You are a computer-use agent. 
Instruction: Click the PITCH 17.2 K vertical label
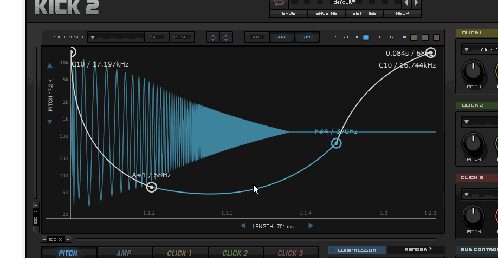(x=50, y=95)
